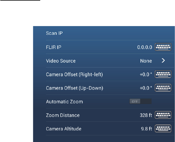Open the Video Source menu row
Screen dimensions: 175x142
click(110, 61)
